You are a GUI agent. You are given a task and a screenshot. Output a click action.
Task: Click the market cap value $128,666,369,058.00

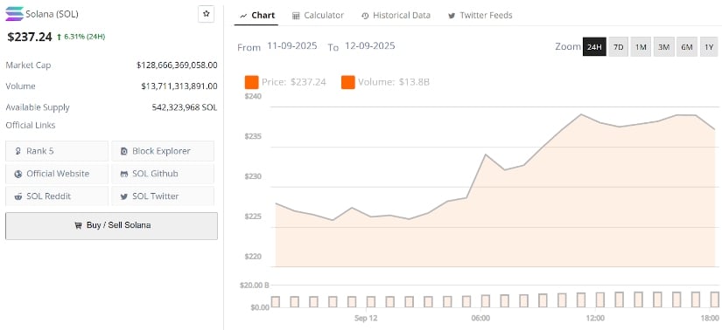coord(177,65)
